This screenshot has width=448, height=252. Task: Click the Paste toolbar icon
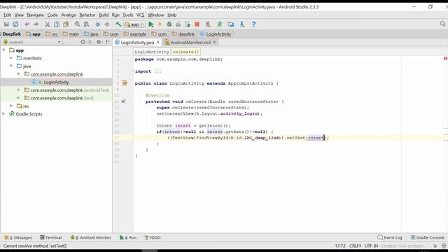(66, 24)
